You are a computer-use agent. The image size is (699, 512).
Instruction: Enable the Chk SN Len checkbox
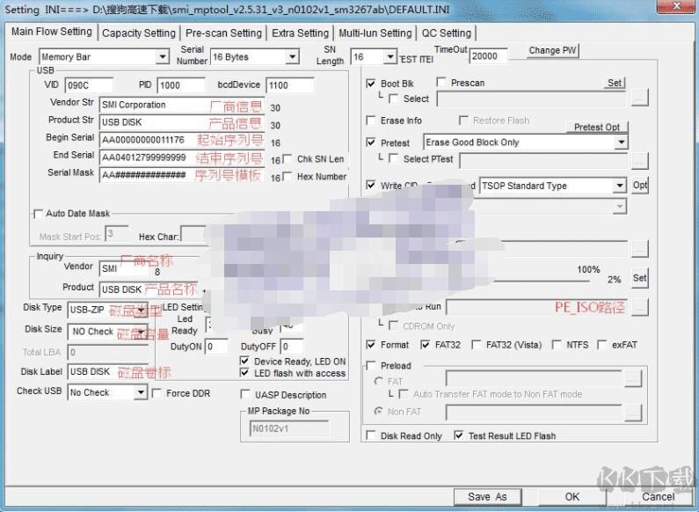coord(288,158)
